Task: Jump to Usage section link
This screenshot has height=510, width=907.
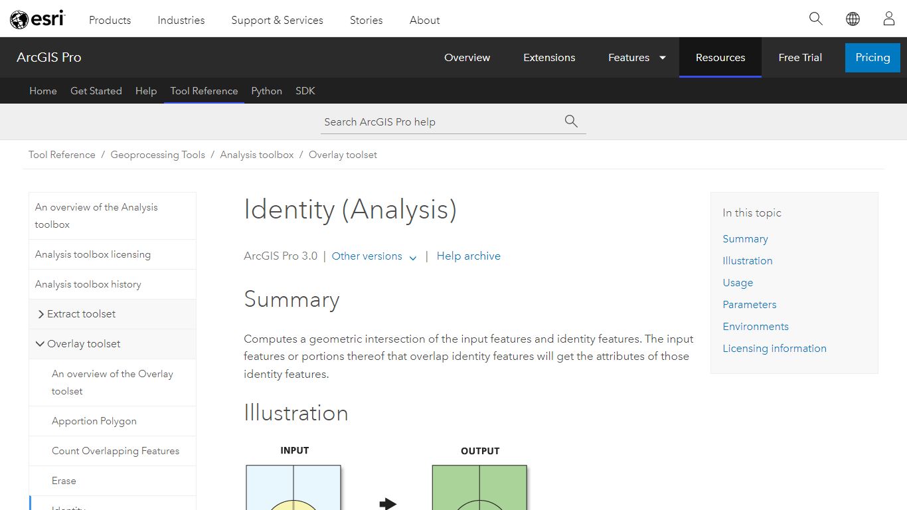Action: pos(738,283)
